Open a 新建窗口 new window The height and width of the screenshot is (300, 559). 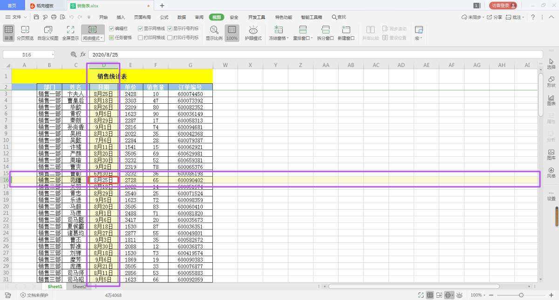[346, 30]
